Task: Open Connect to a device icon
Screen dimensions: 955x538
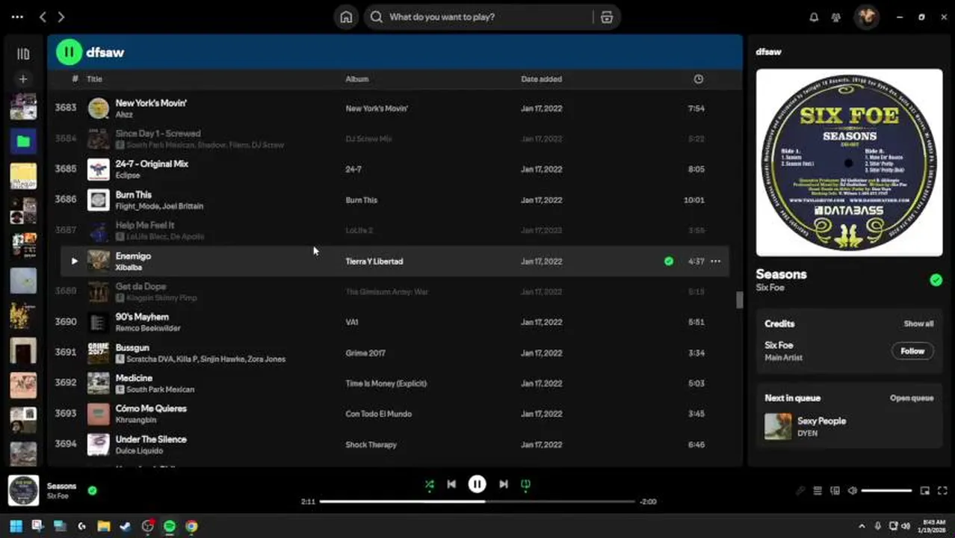Action: [x=835, y=491]
